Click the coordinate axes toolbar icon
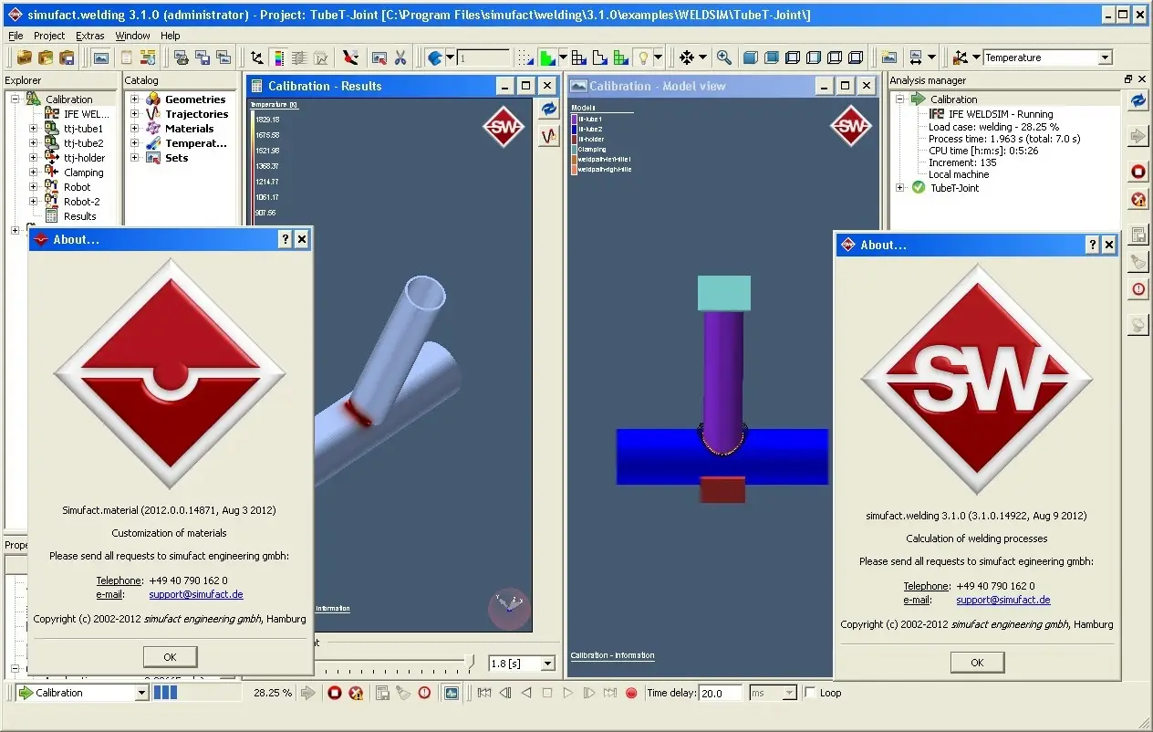This screenshot has width=1153, height=732. pyautogui.click(x=257, y=58)
